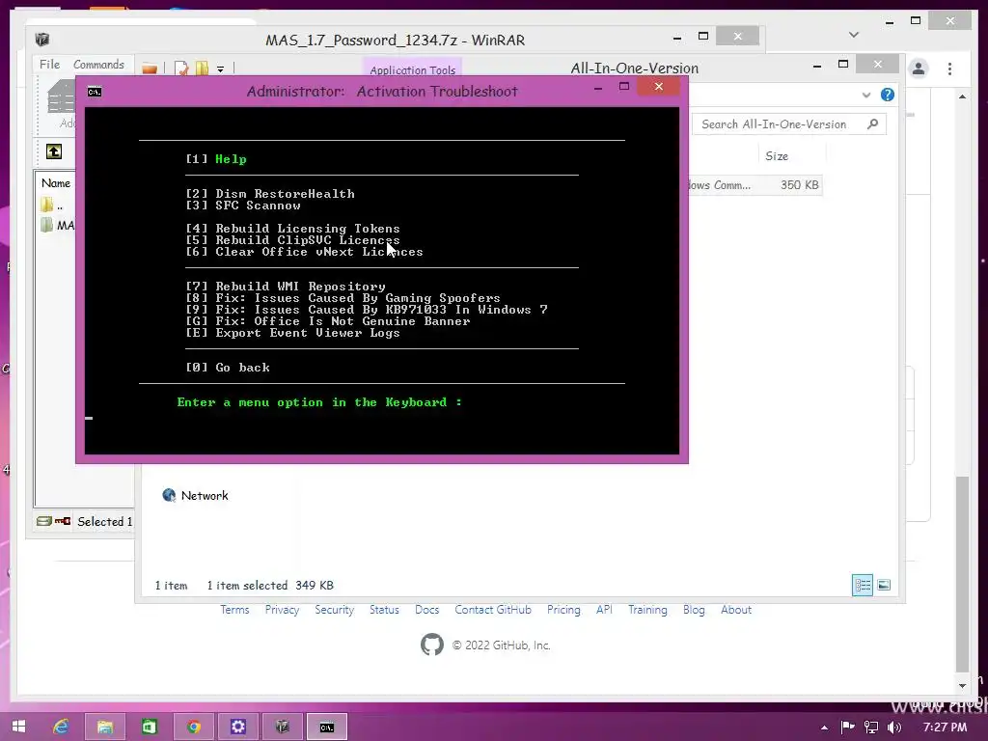Image resolution: width=988 pixels, height=741 pixels.
Task: Click the password key icon in WinRAR status bar
Action: coord(63,521)
